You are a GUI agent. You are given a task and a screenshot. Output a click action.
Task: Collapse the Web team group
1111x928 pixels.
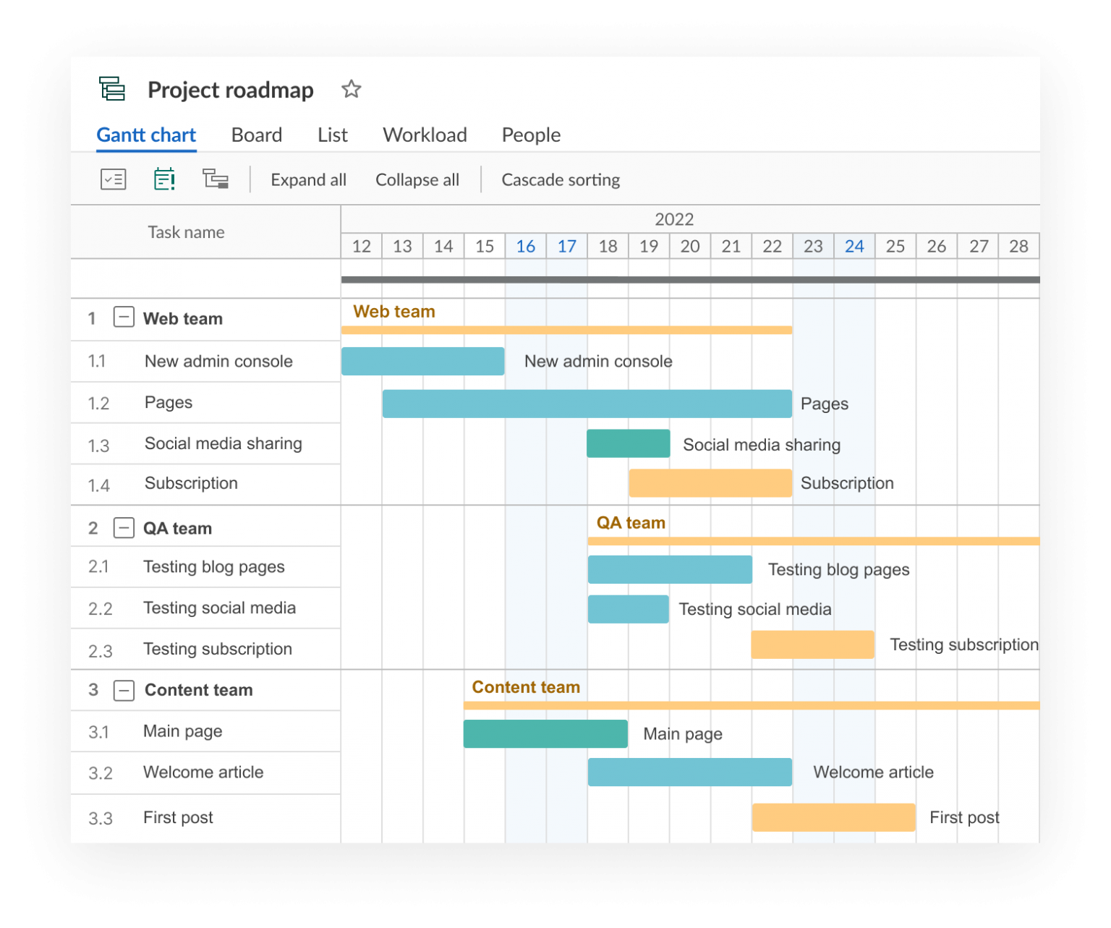(124, 317)
